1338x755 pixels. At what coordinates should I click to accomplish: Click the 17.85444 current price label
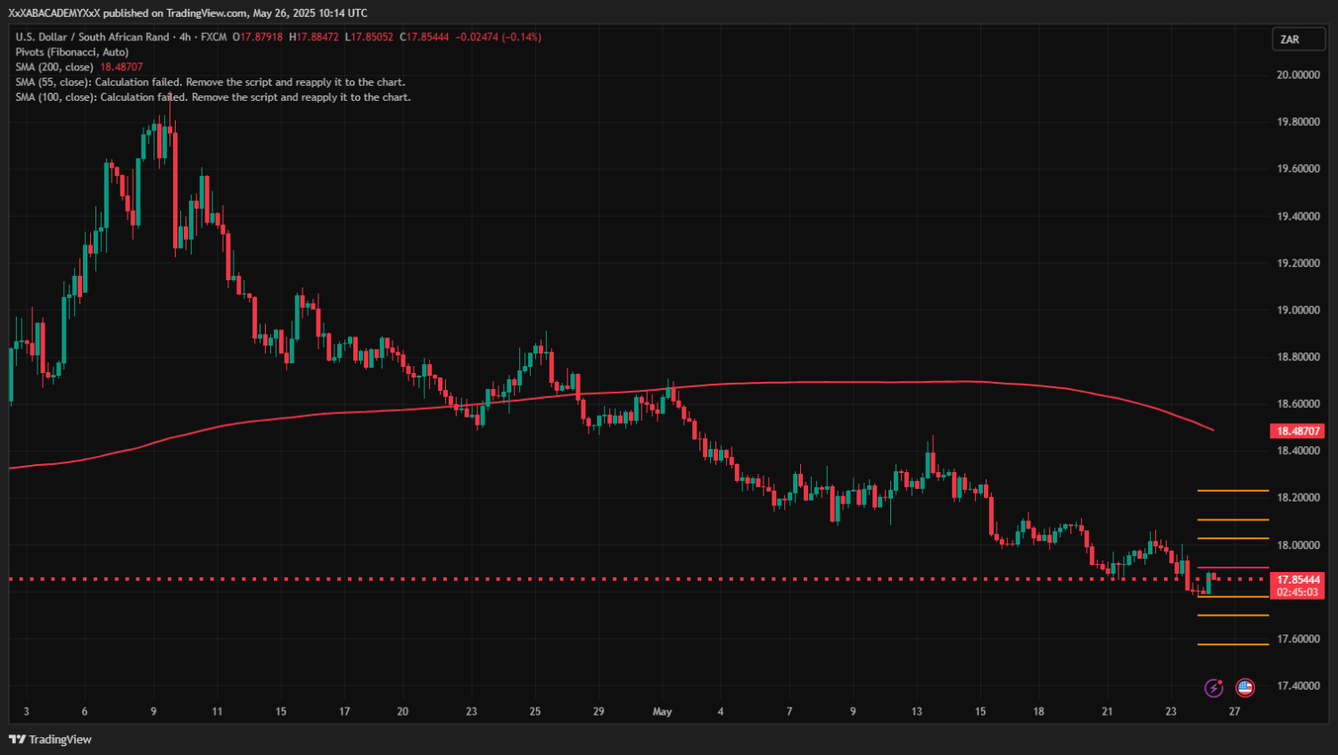coord(1297,579)
